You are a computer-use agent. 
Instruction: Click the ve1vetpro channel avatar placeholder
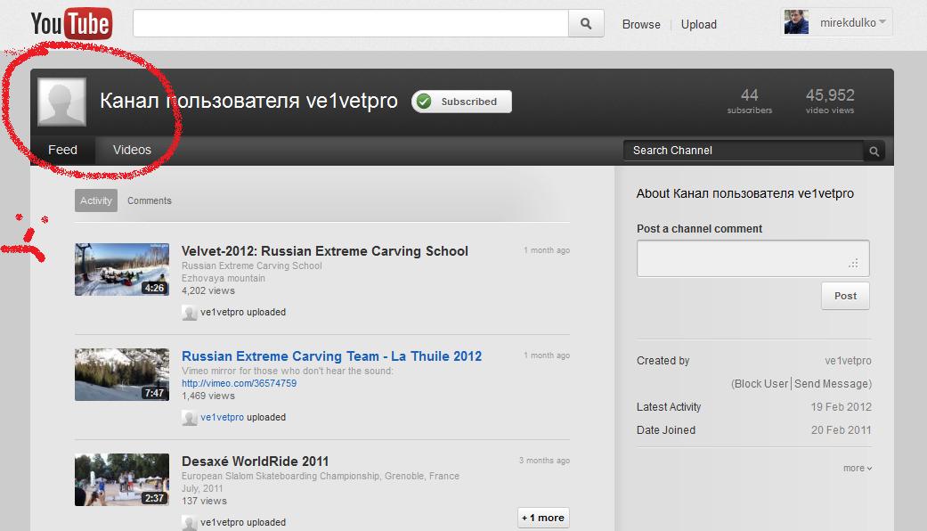pyautogui.click(x=61, y=102)
